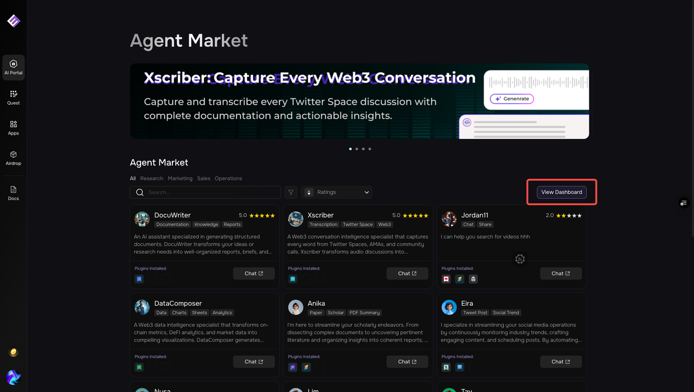
Task: Open the Apps sidebar icon
Action: click(14, 128)
